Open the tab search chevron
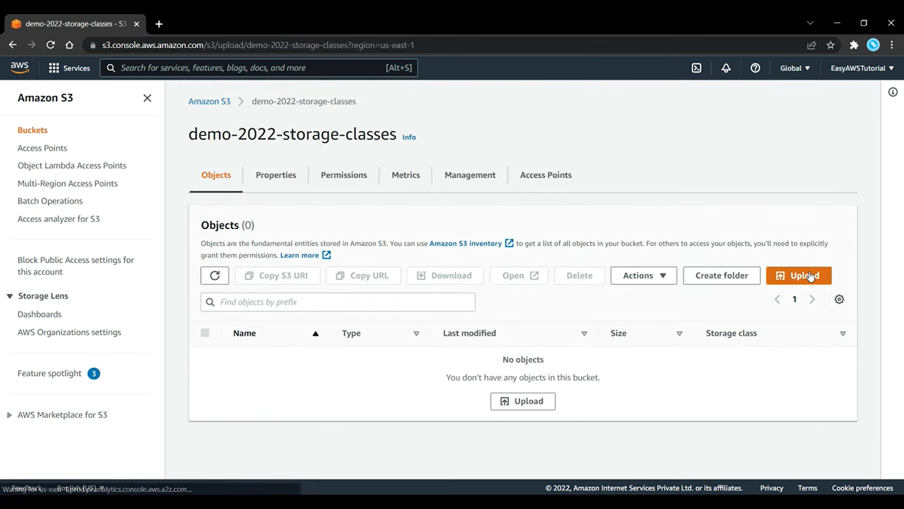 point(810,23)
